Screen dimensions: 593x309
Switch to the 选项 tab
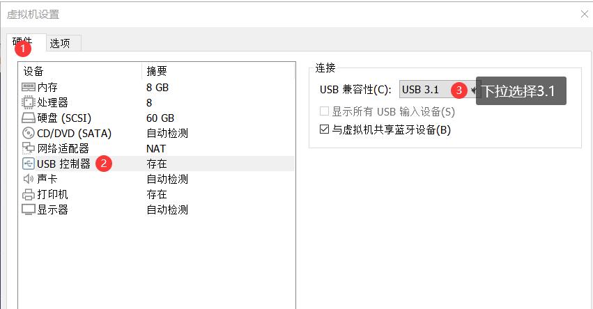(61, 43)
